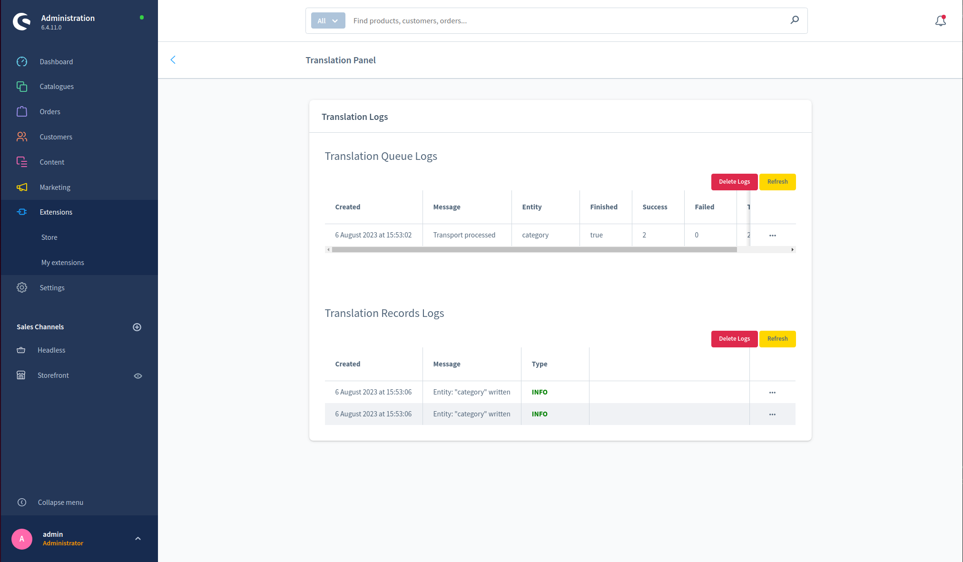The image size is (963, 562).
Task: Click the queue table horizontal scrollbar thumb
Action: click(x=534, y=249)
